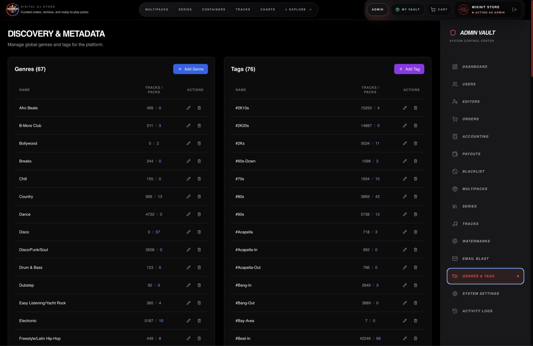Open the Watermarks section
This screenshot has width=533, height=346.
click(x=476, y=241)
